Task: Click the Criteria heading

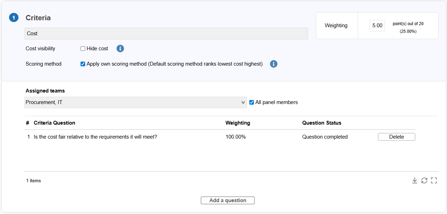Action: [x=38, y=18]
